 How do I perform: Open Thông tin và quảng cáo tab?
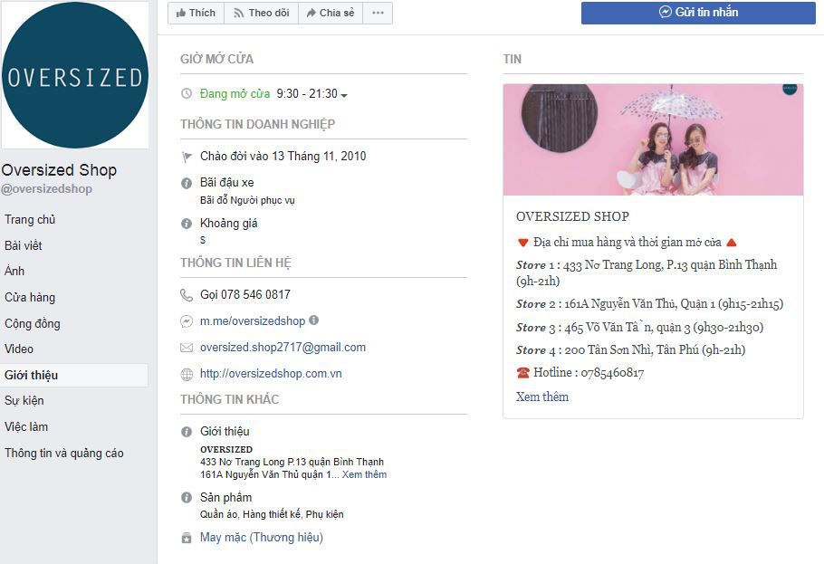pos(64,453)
